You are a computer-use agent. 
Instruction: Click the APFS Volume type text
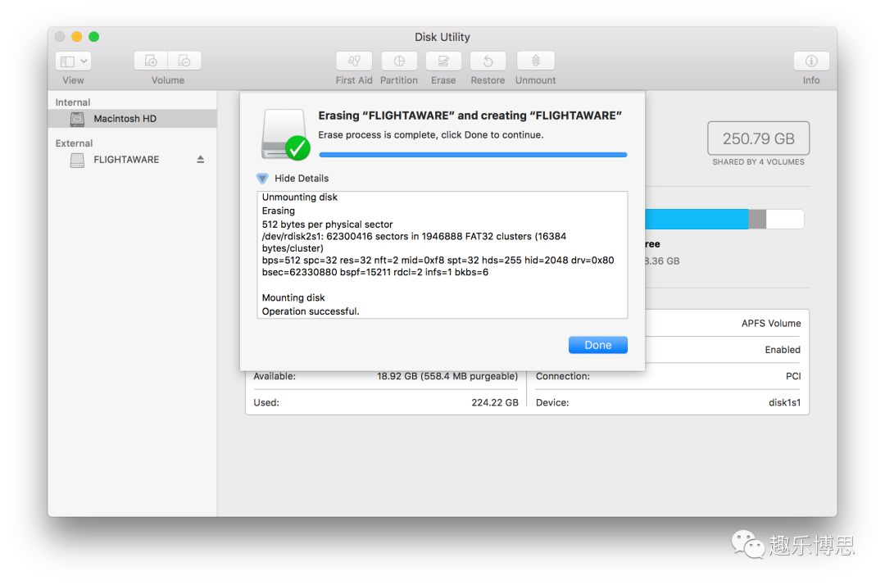pyautogui.click(x=771, y=324)
